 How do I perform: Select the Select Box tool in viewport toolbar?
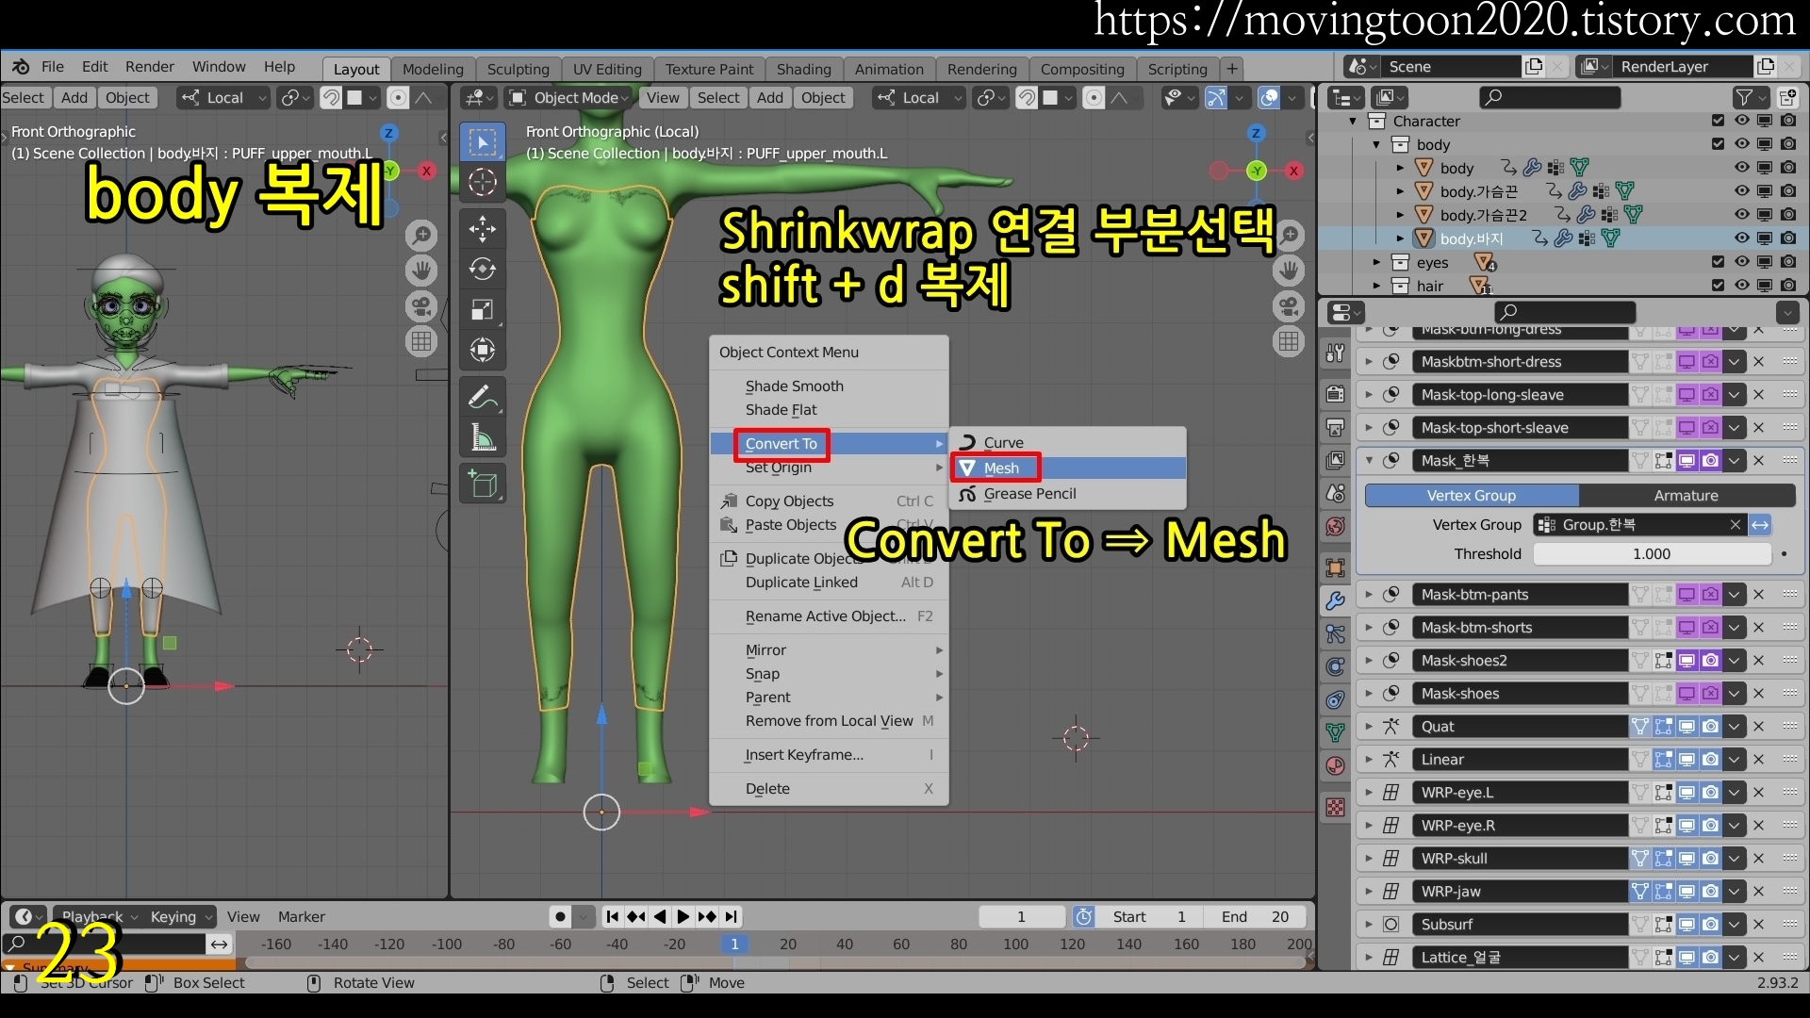click(483, 142)
